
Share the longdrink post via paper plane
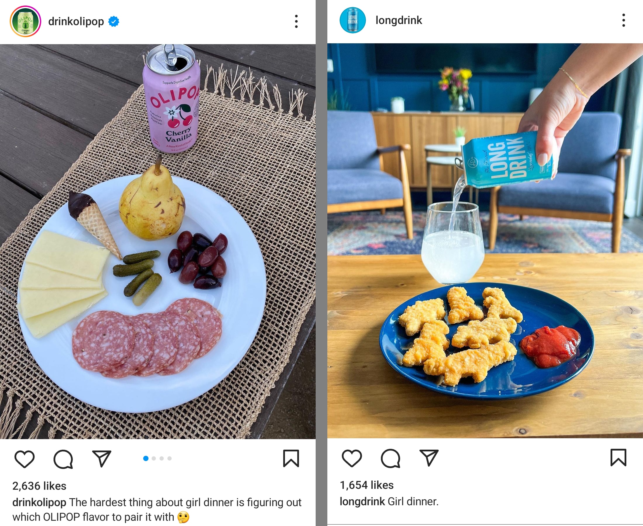tap(429, 457)
